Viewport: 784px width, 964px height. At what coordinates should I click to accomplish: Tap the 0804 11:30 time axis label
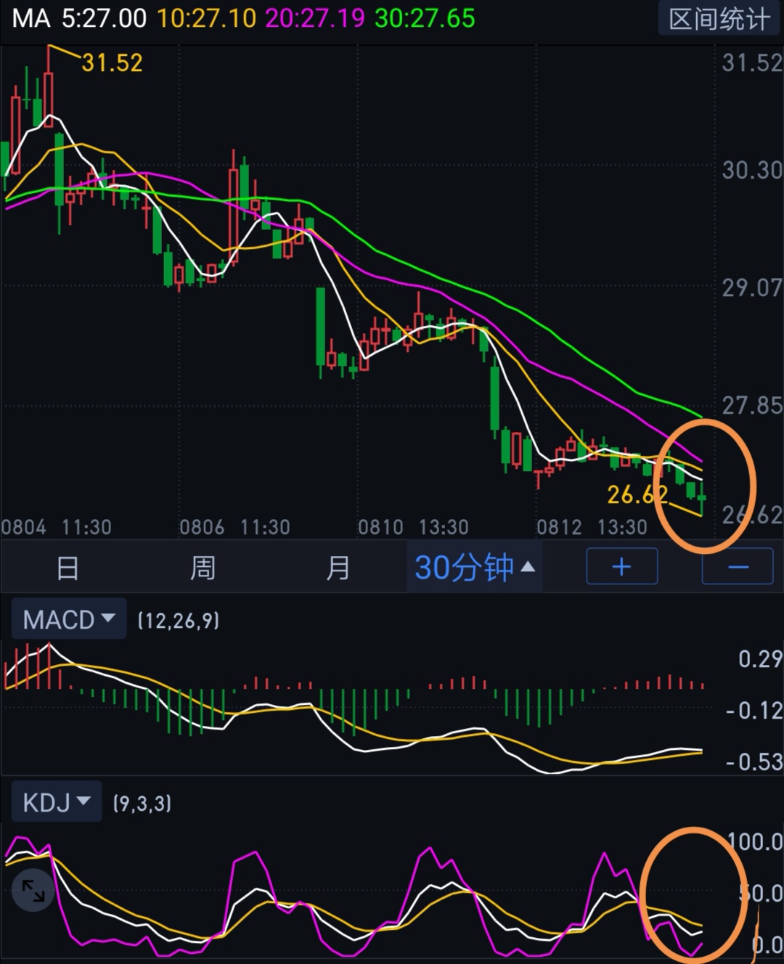(57, 527)
